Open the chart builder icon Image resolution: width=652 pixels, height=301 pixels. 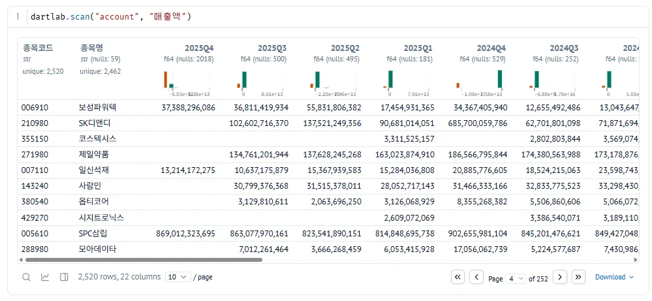pyautogui.click(x=45, y=277)
